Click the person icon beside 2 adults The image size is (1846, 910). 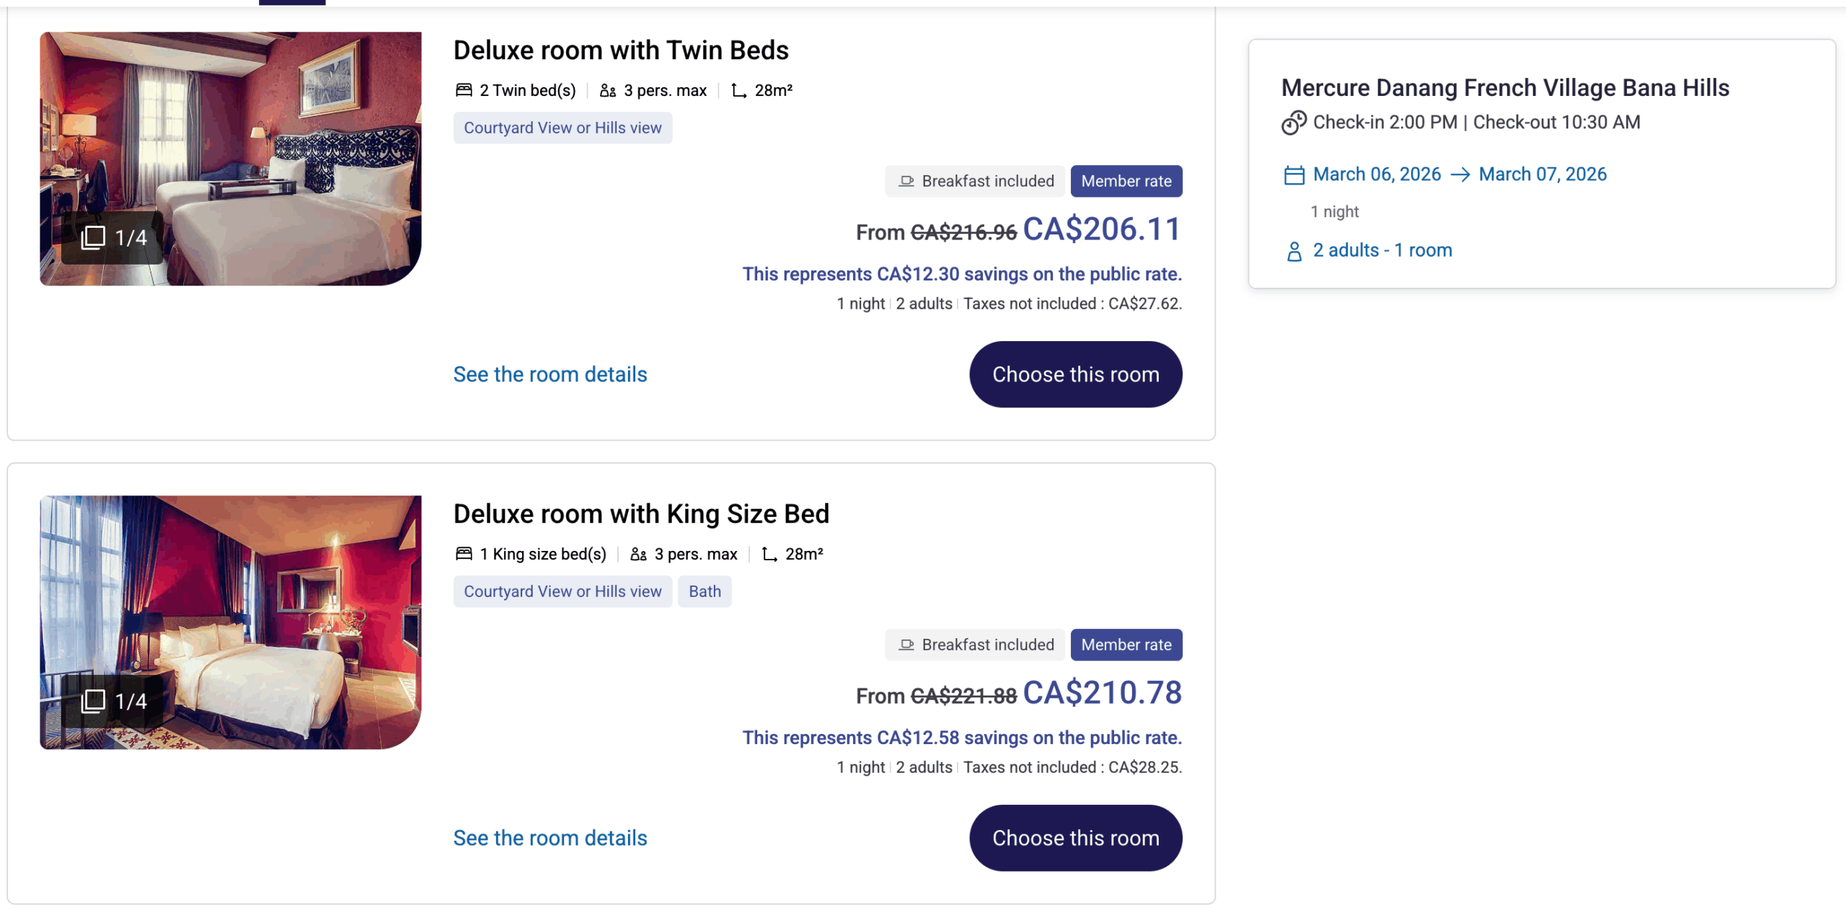1294,251
